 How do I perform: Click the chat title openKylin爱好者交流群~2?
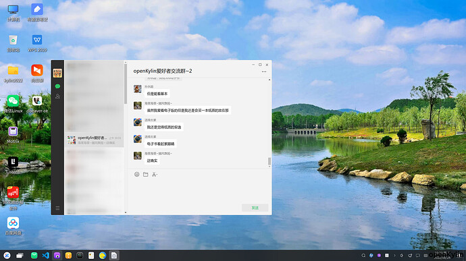pyautogui.click(x=163, y=71)
